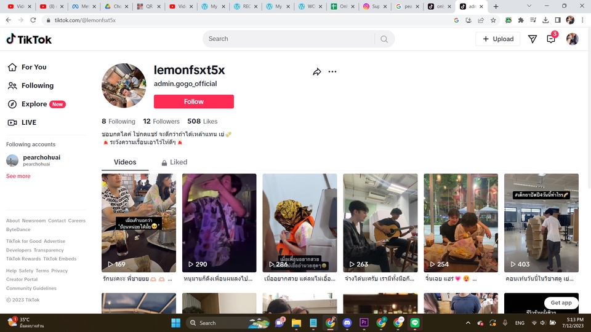Click the search magnifier icon

point(384,39)
